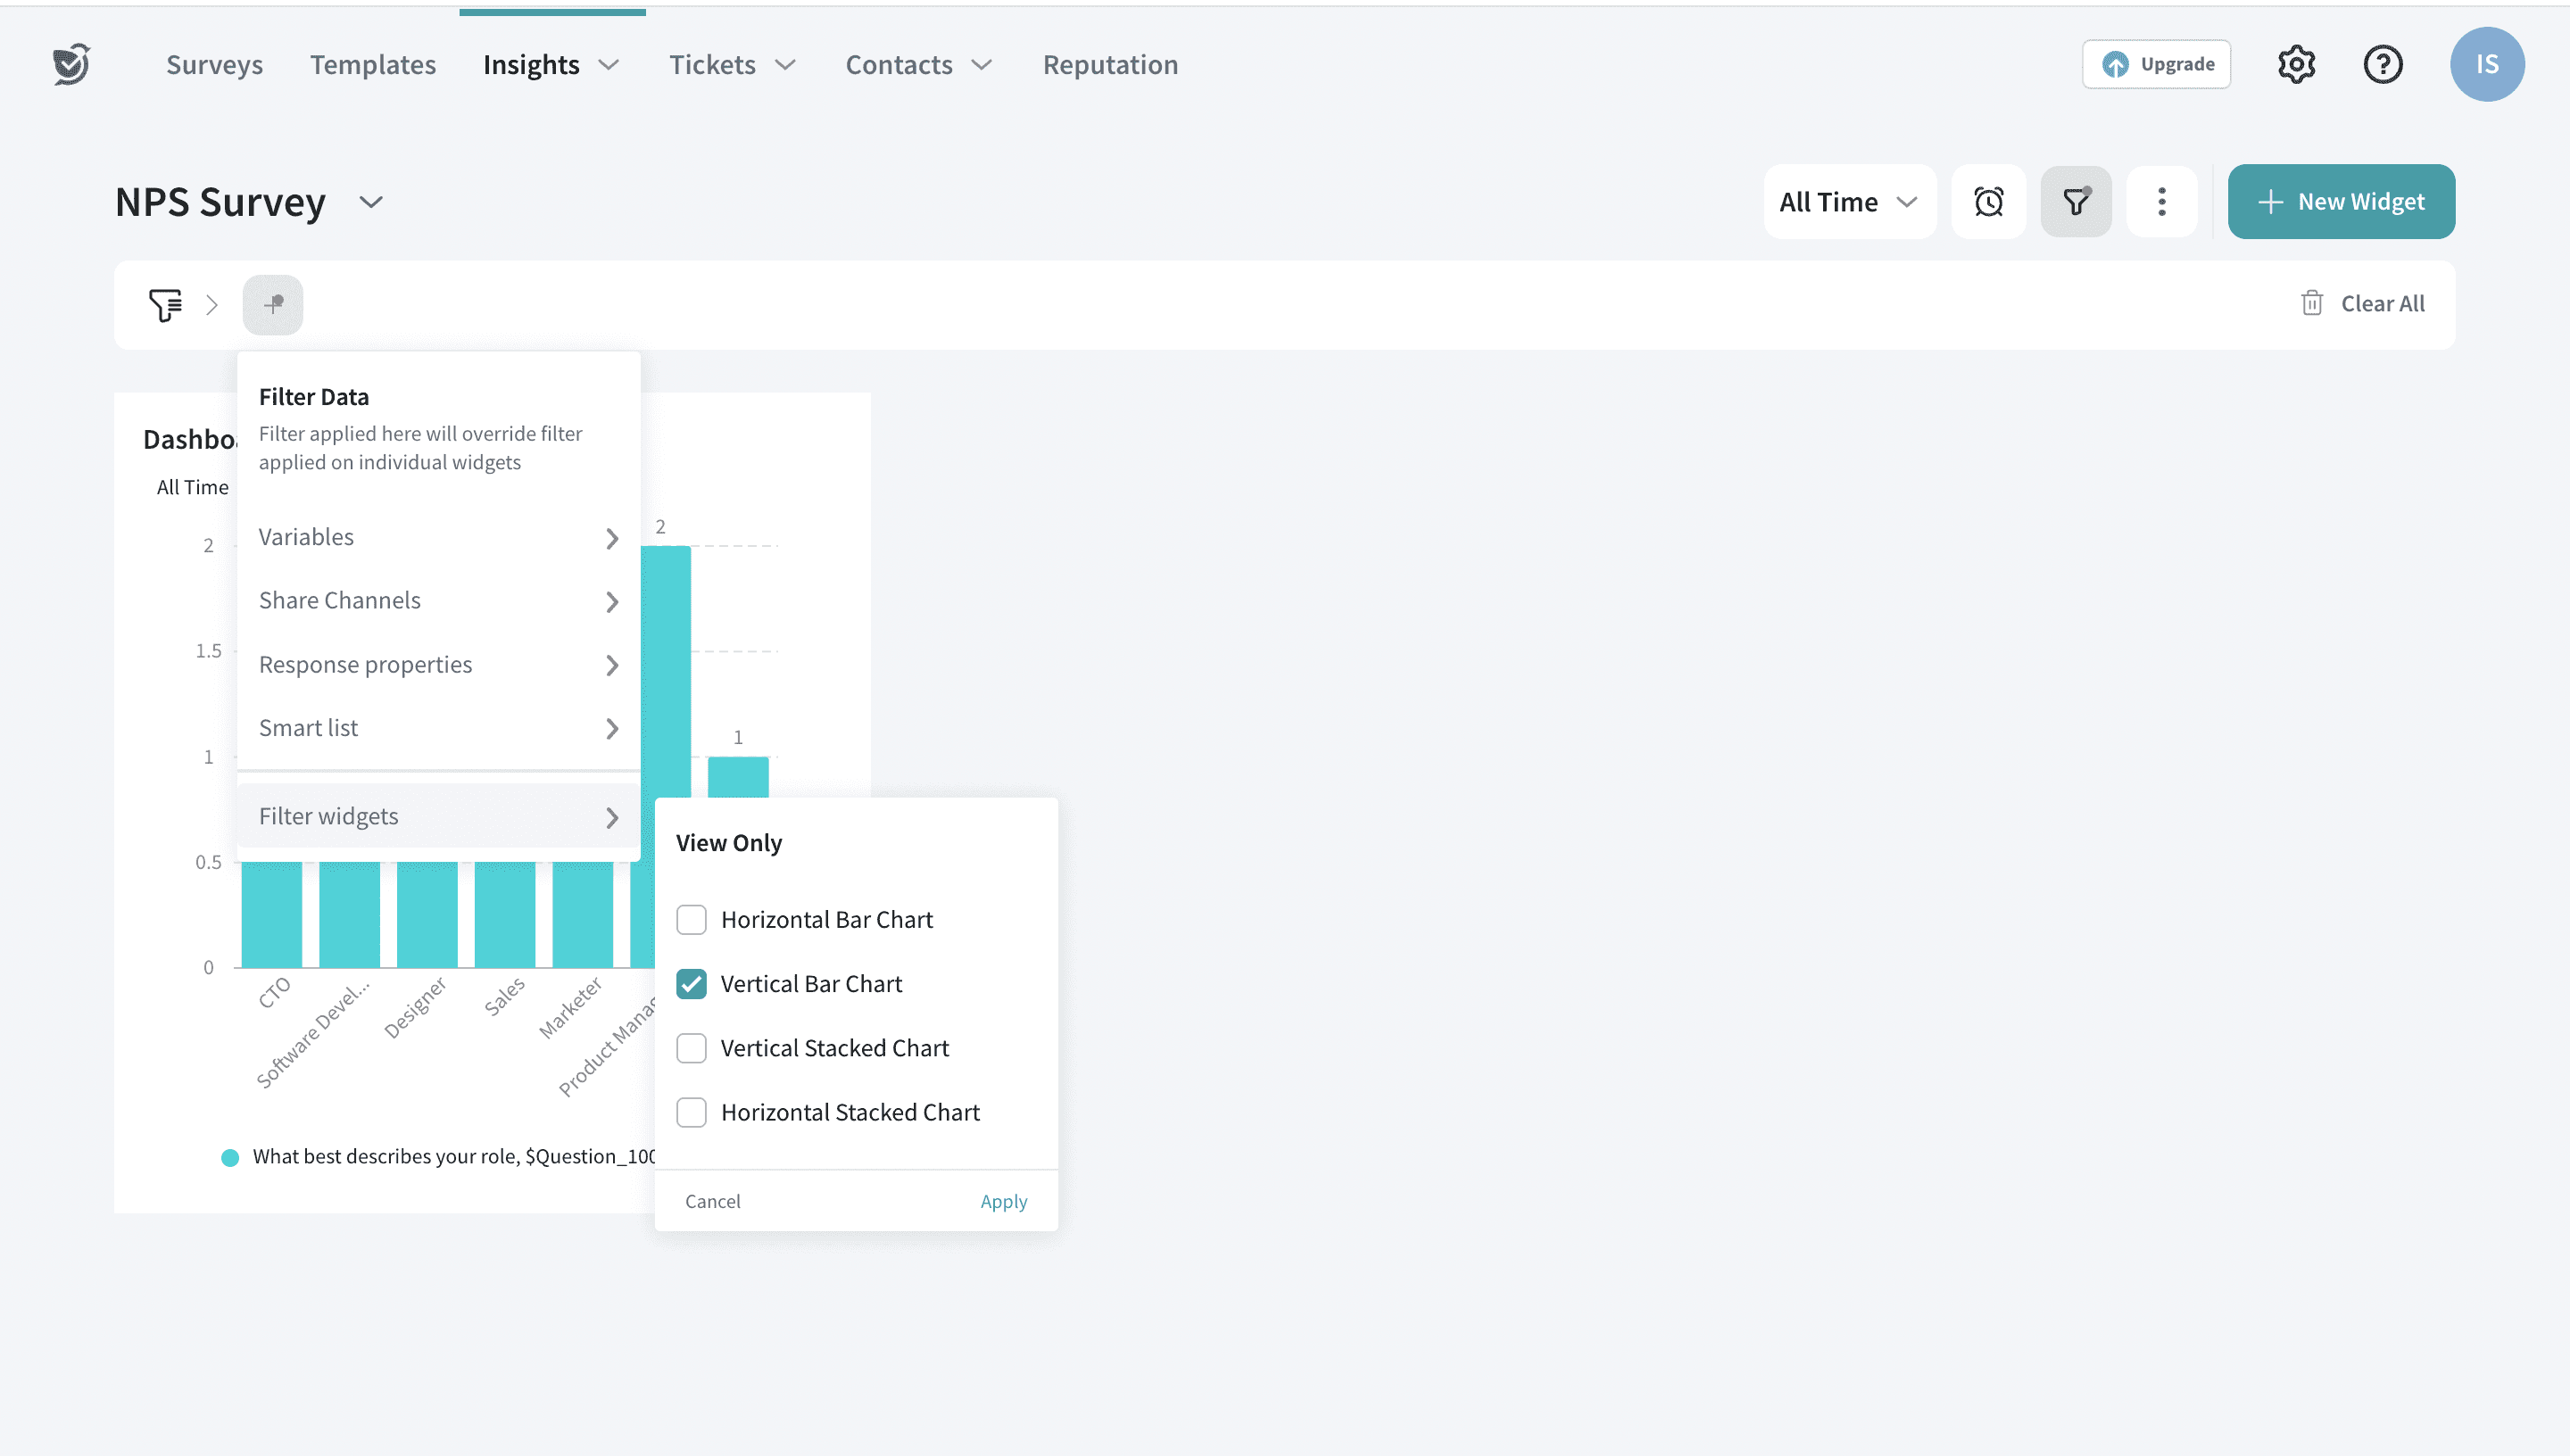Click the add filter plus button
The image size is (2570, 1456).
[272, 304]
